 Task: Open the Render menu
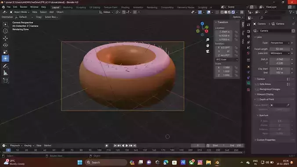(x=24, y=7)
